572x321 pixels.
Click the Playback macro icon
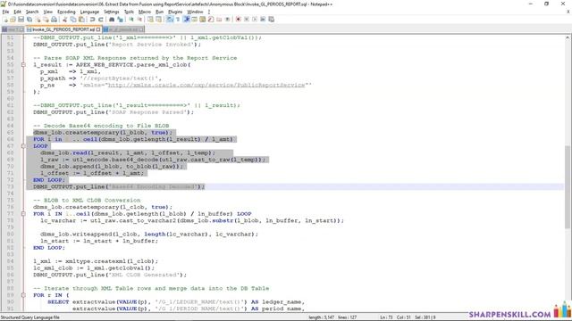click(255, 20)
